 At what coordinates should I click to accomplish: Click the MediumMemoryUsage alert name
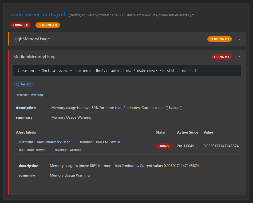[35, 57]
